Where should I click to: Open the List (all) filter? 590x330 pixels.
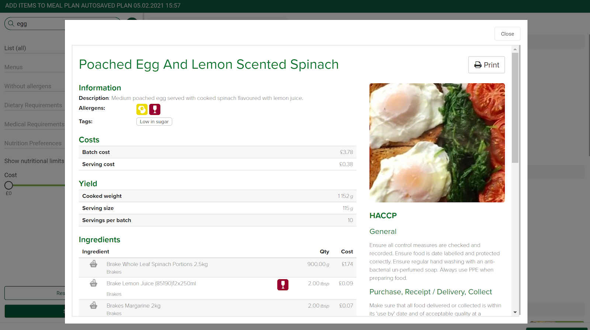35,48
